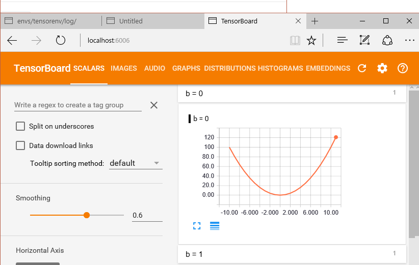Open TensorBoard settings gear
Screen dimensions: 419x265
click(x=382, y=68)
